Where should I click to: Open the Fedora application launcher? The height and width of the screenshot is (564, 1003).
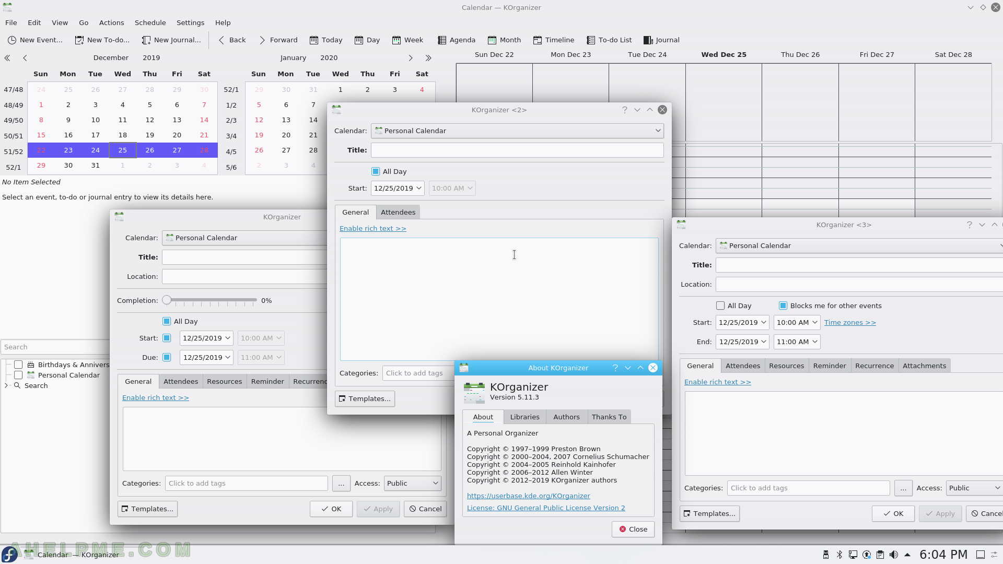[x=9, y=555]
